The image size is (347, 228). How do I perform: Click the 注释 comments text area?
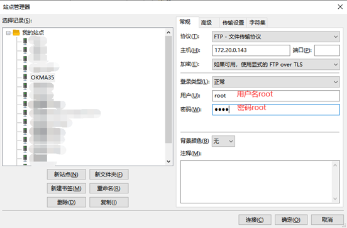[256, 181]
